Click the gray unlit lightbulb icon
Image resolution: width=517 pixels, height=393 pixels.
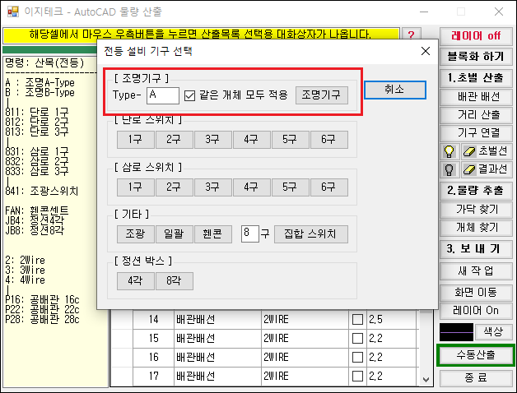tap(449, 169)
